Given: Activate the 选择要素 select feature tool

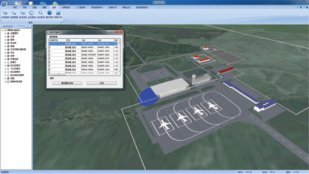Looking at the screenshot, I should 14,15.
